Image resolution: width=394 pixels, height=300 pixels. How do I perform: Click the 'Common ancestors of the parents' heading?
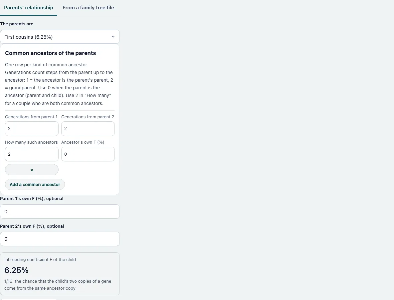[51, 53]
